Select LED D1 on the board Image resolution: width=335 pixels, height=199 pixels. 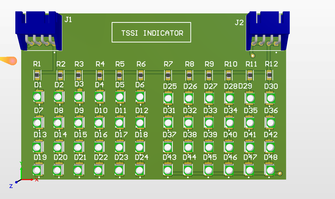click(x=38, y=97)
